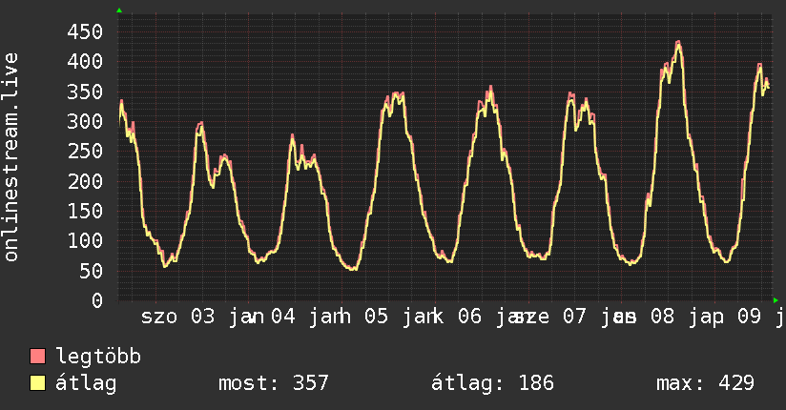The image size is (786, 410).
Task: Click the 06 date label on x-axis
Action: [469, 317]
